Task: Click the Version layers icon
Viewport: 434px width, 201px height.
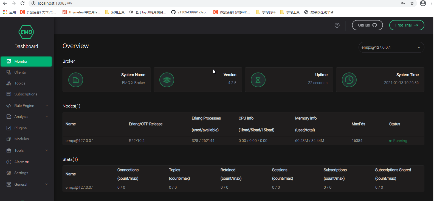Action: tap(167, 80)
